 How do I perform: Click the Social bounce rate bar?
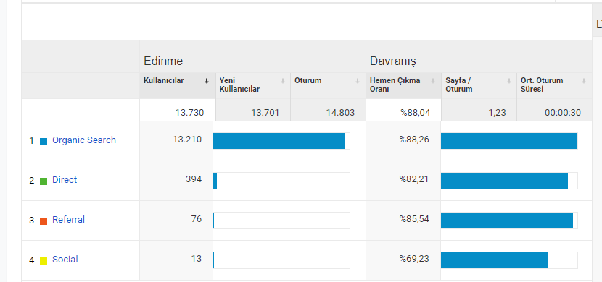[x=509, y=260]
